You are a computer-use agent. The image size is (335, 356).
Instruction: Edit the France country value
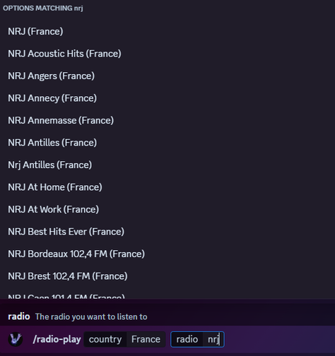(146, 339)
